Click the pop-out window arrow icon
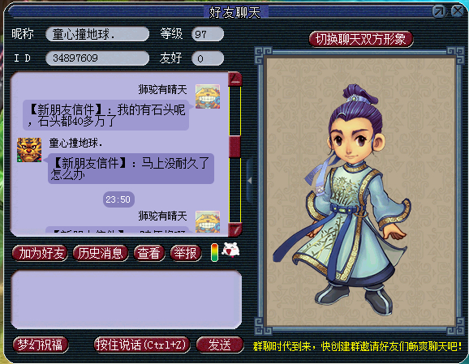This screenshot has width=469, height=364. coord(438,11)
